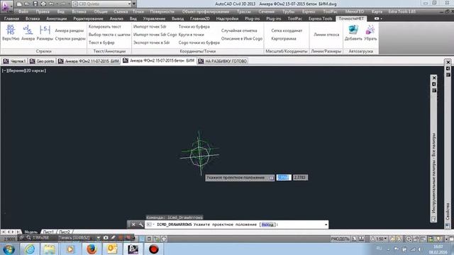The width and height of the screenshot is (454, 255).
Task: Click Текст в буфер button
Action: [101, 42]
